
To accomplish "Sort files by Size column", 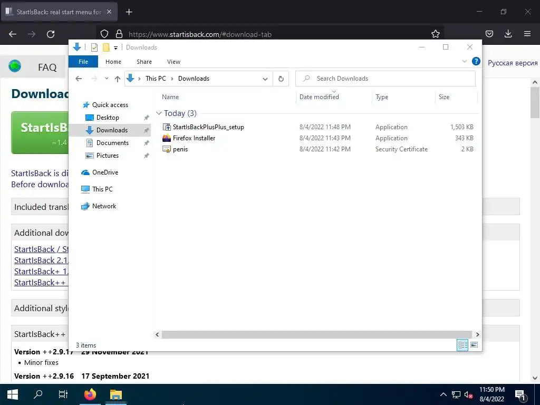I will tap(444, 97).
